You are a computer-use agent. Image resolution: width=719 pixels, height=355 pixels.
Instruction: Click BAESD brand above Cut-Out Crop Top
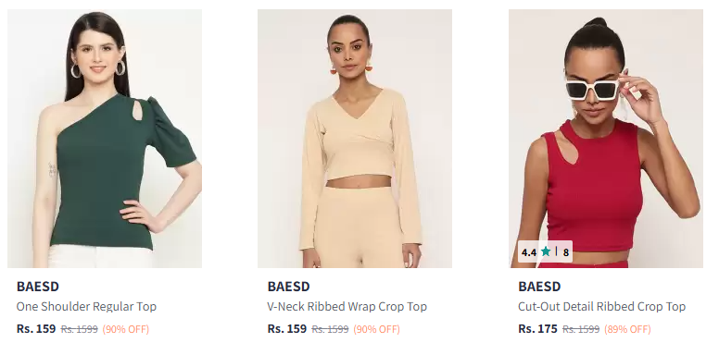pyautogui.click(x=539, y=287)
